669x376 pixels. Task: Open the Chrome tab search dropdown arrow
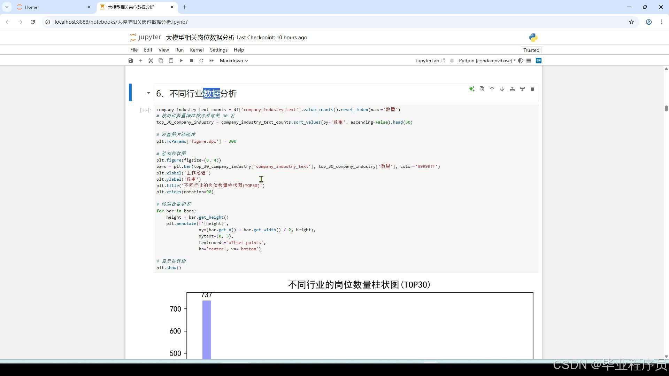click(7, 7)
